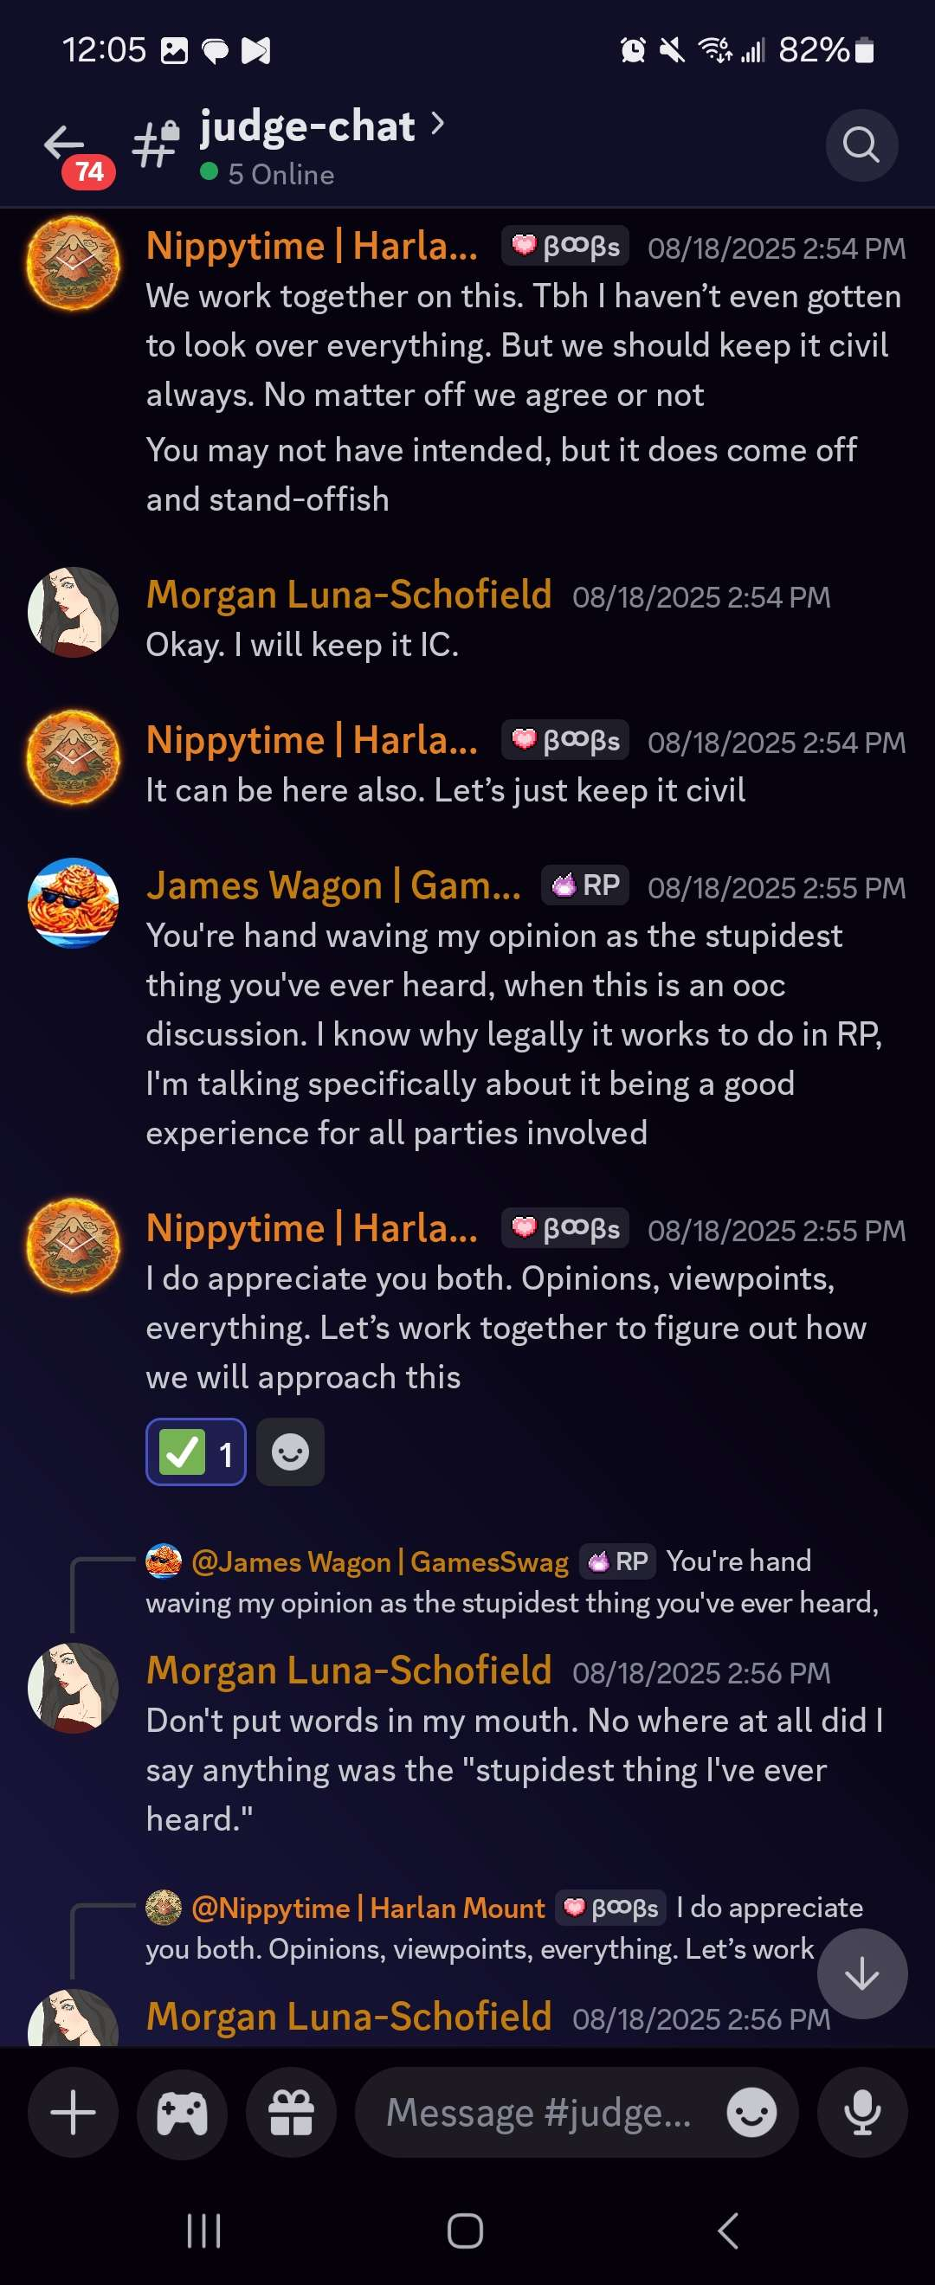This screenshot has width=935, height=2285.
Task: Add a reaction with smiley button
Action: [290, 1452]
